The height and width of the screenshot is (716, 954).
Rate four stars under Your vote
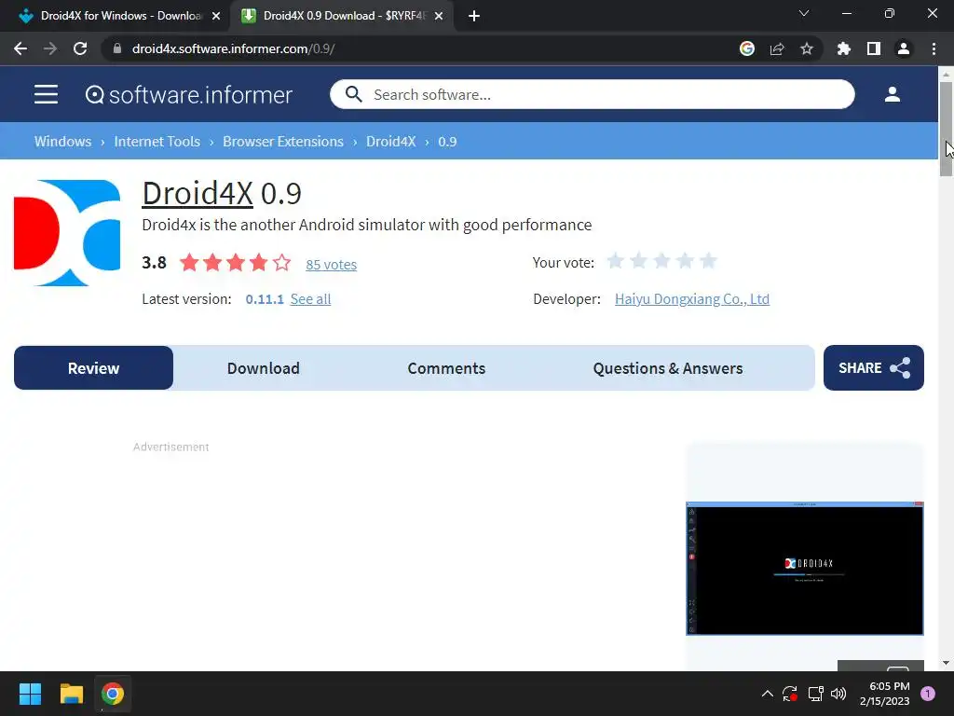685,261
